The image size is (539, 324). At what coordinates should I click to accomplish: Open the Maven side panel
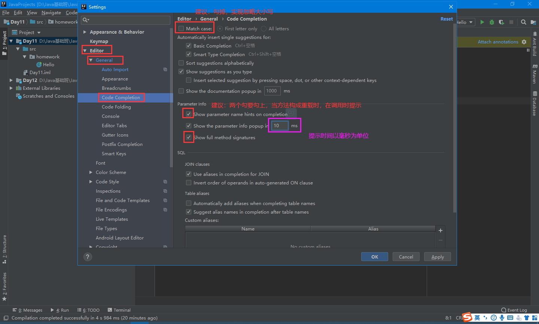tap(535, 74)
